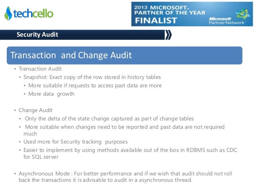Click 2013 Microsoft Partner of the Year text
254x191 pixels.
(170, 10)
